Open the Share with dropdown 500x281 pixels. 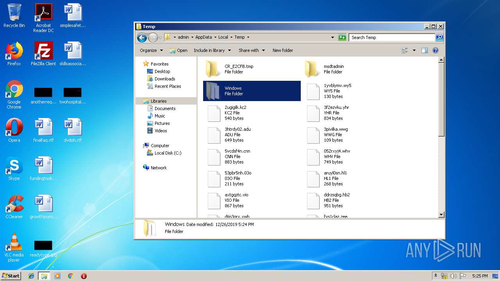[x=252, y=50]
